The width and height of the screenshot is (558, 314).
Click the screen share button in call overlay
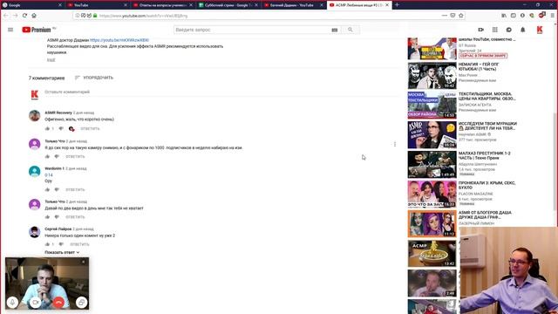click(81, 303)
